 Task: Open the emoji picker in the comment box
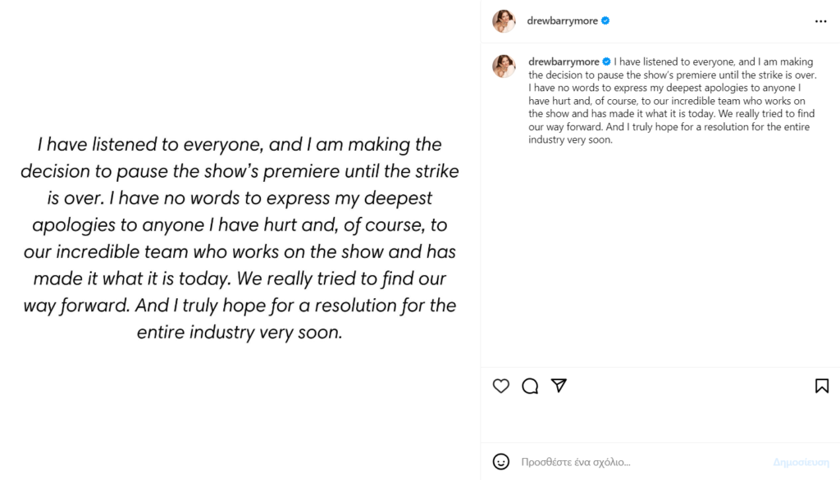click(x=501, y=462)
